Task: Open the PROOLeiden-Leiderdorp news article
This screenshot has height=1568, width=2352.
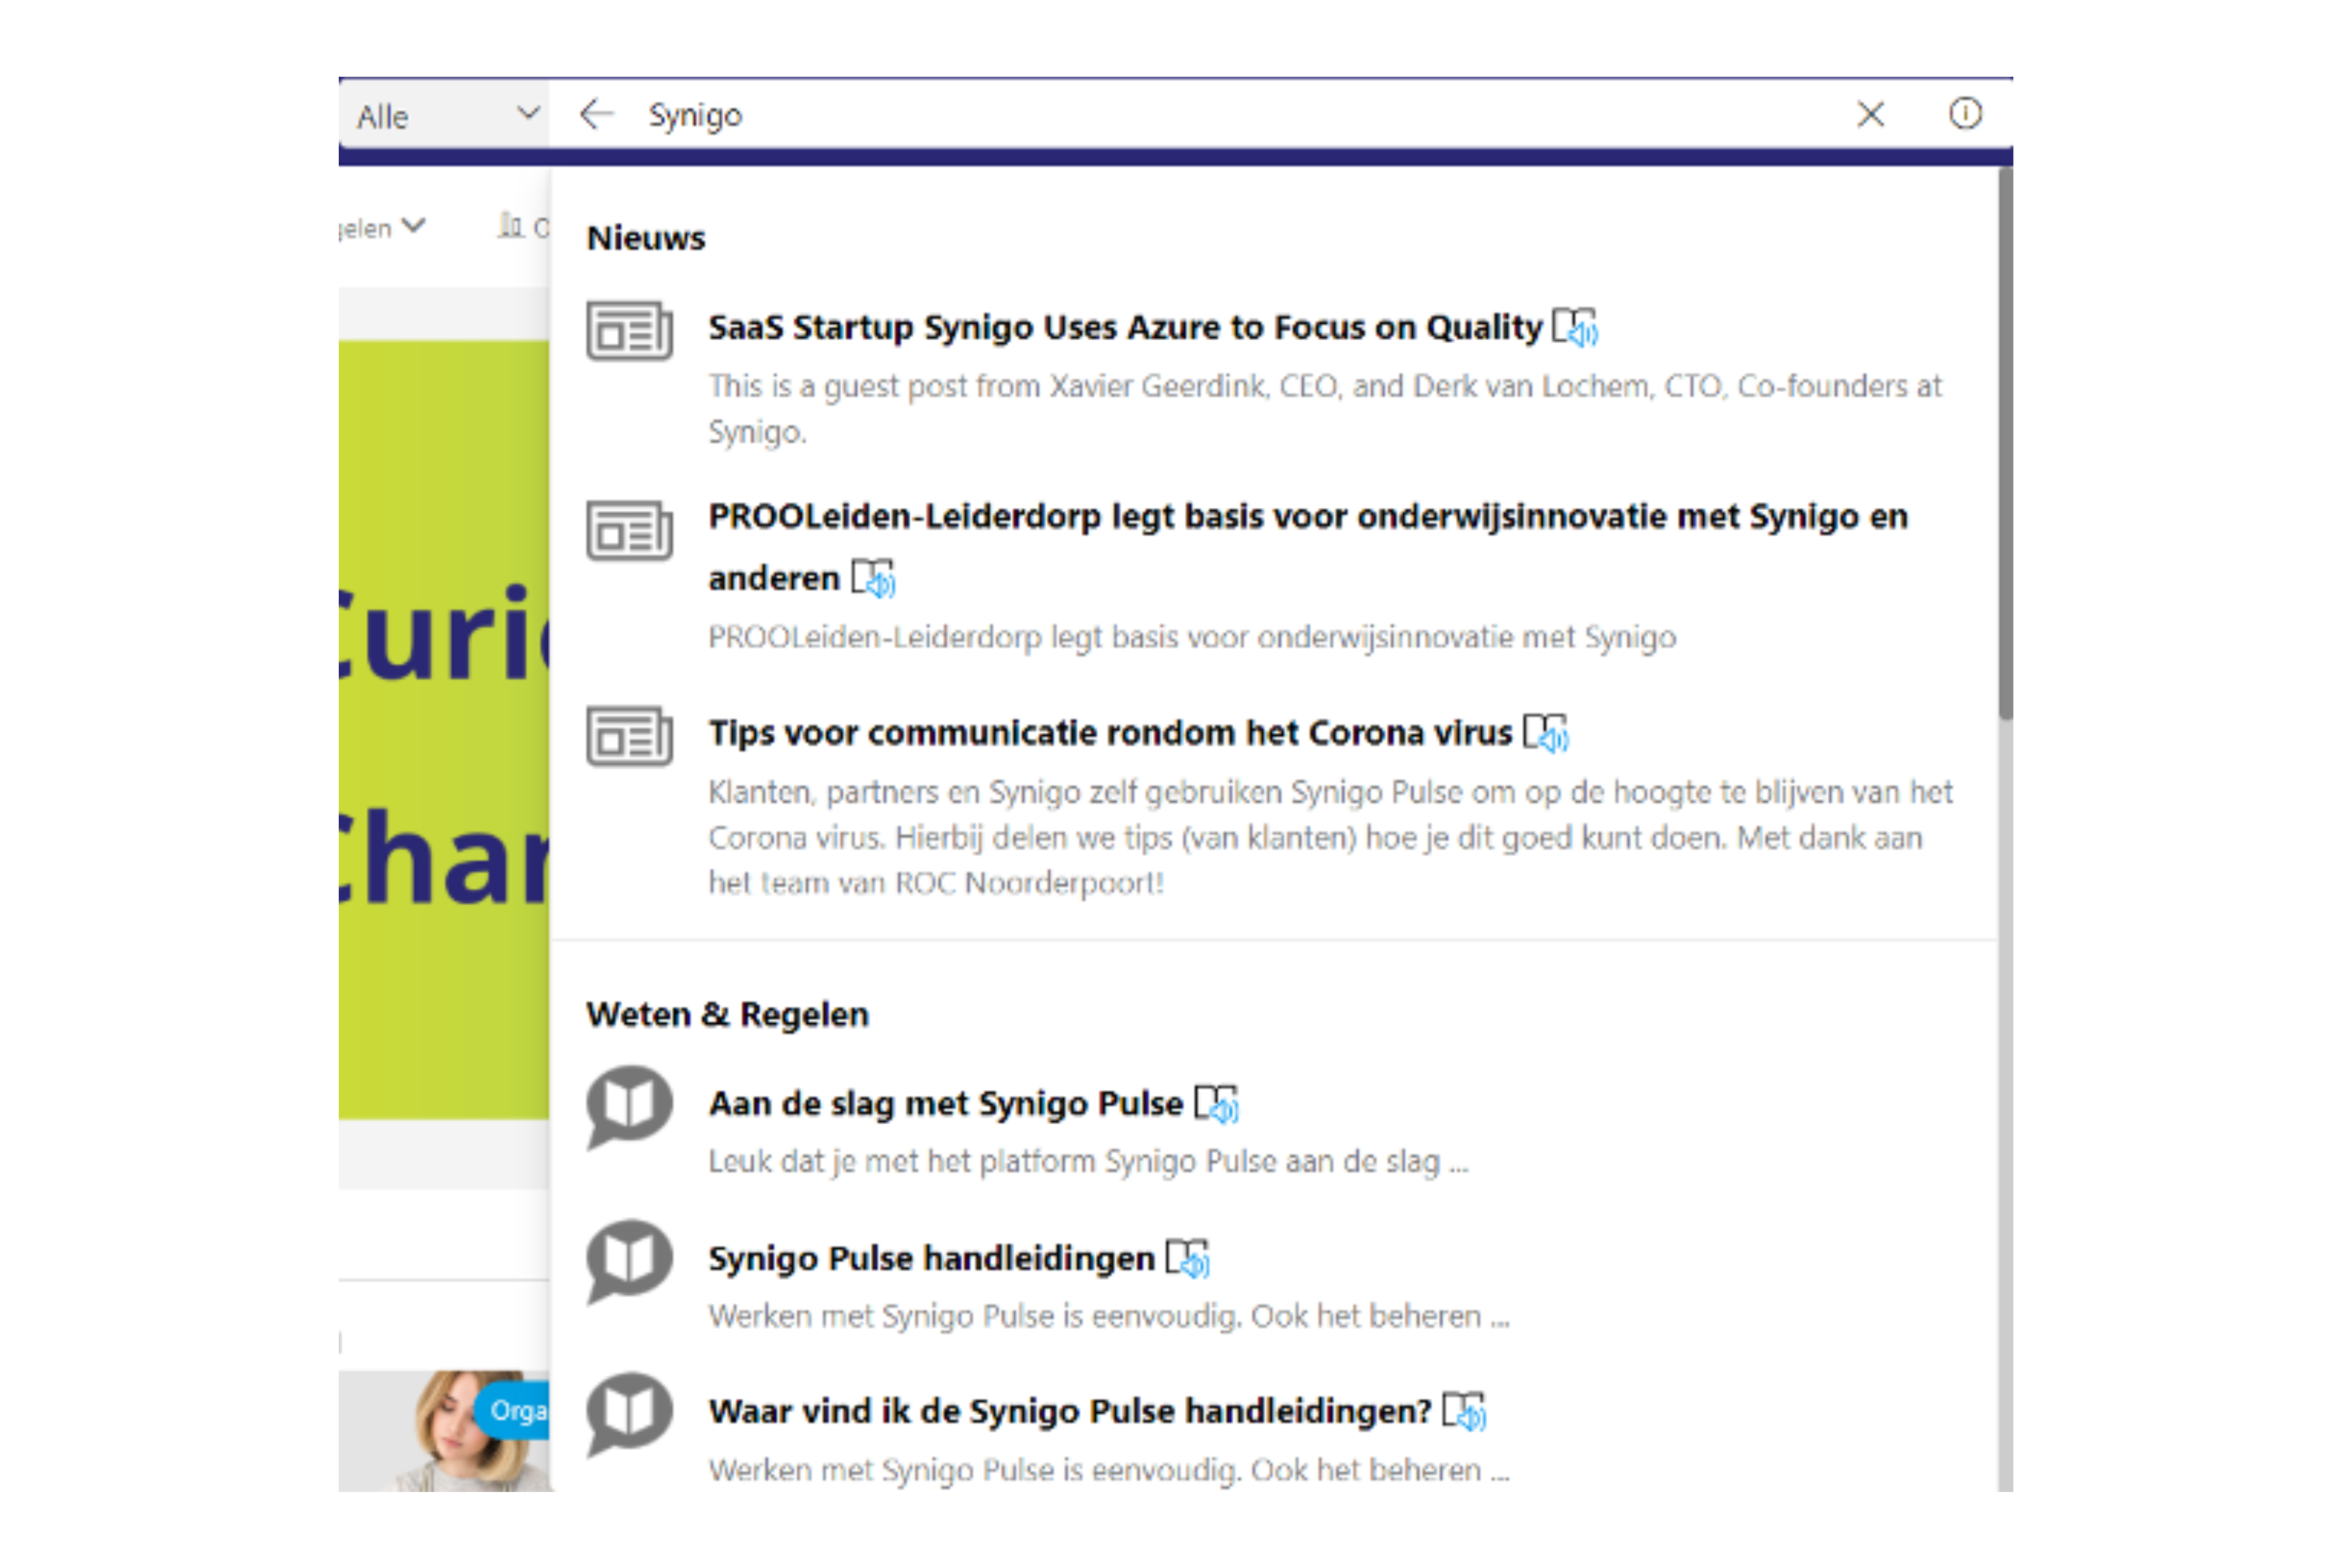Action: 1308,546
